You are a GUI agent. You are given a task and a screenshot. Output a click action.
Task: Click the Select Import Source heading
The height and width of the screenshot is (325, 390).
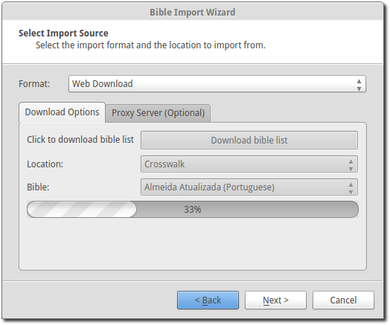click(x=63, y=33)
